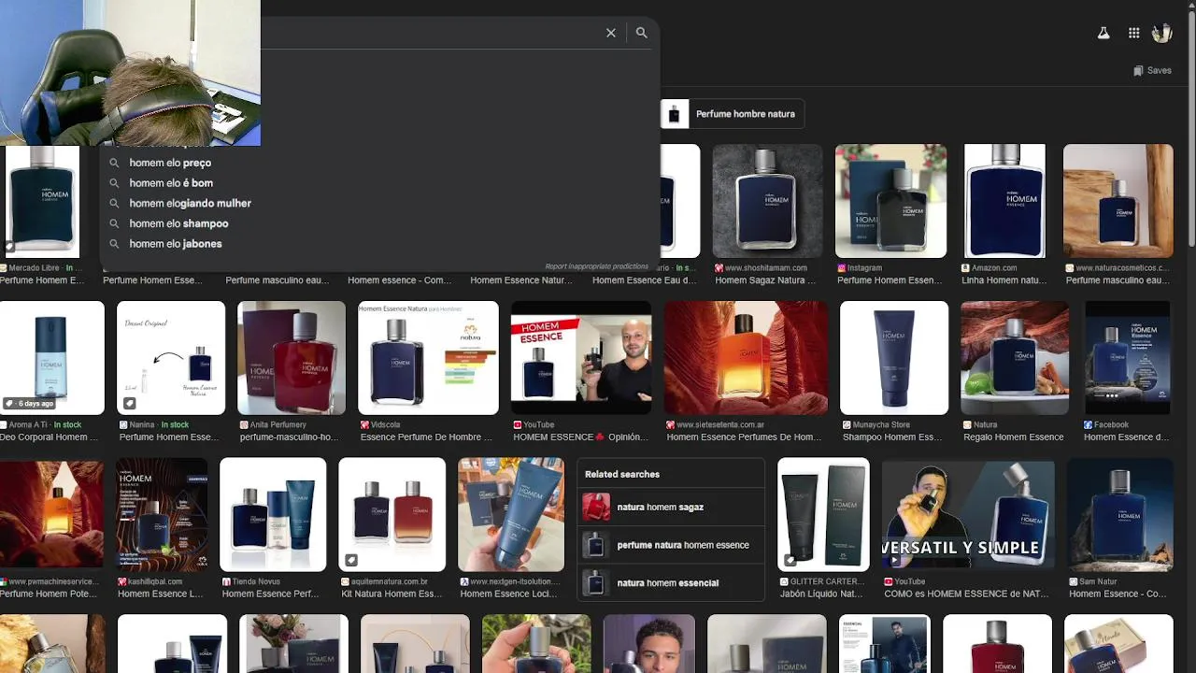This screenshot has width=1196, height=673.
Task: Open the 'VERSATIL Y SIMPLE' YouTube video thumbnail
Action: [968, 514]
